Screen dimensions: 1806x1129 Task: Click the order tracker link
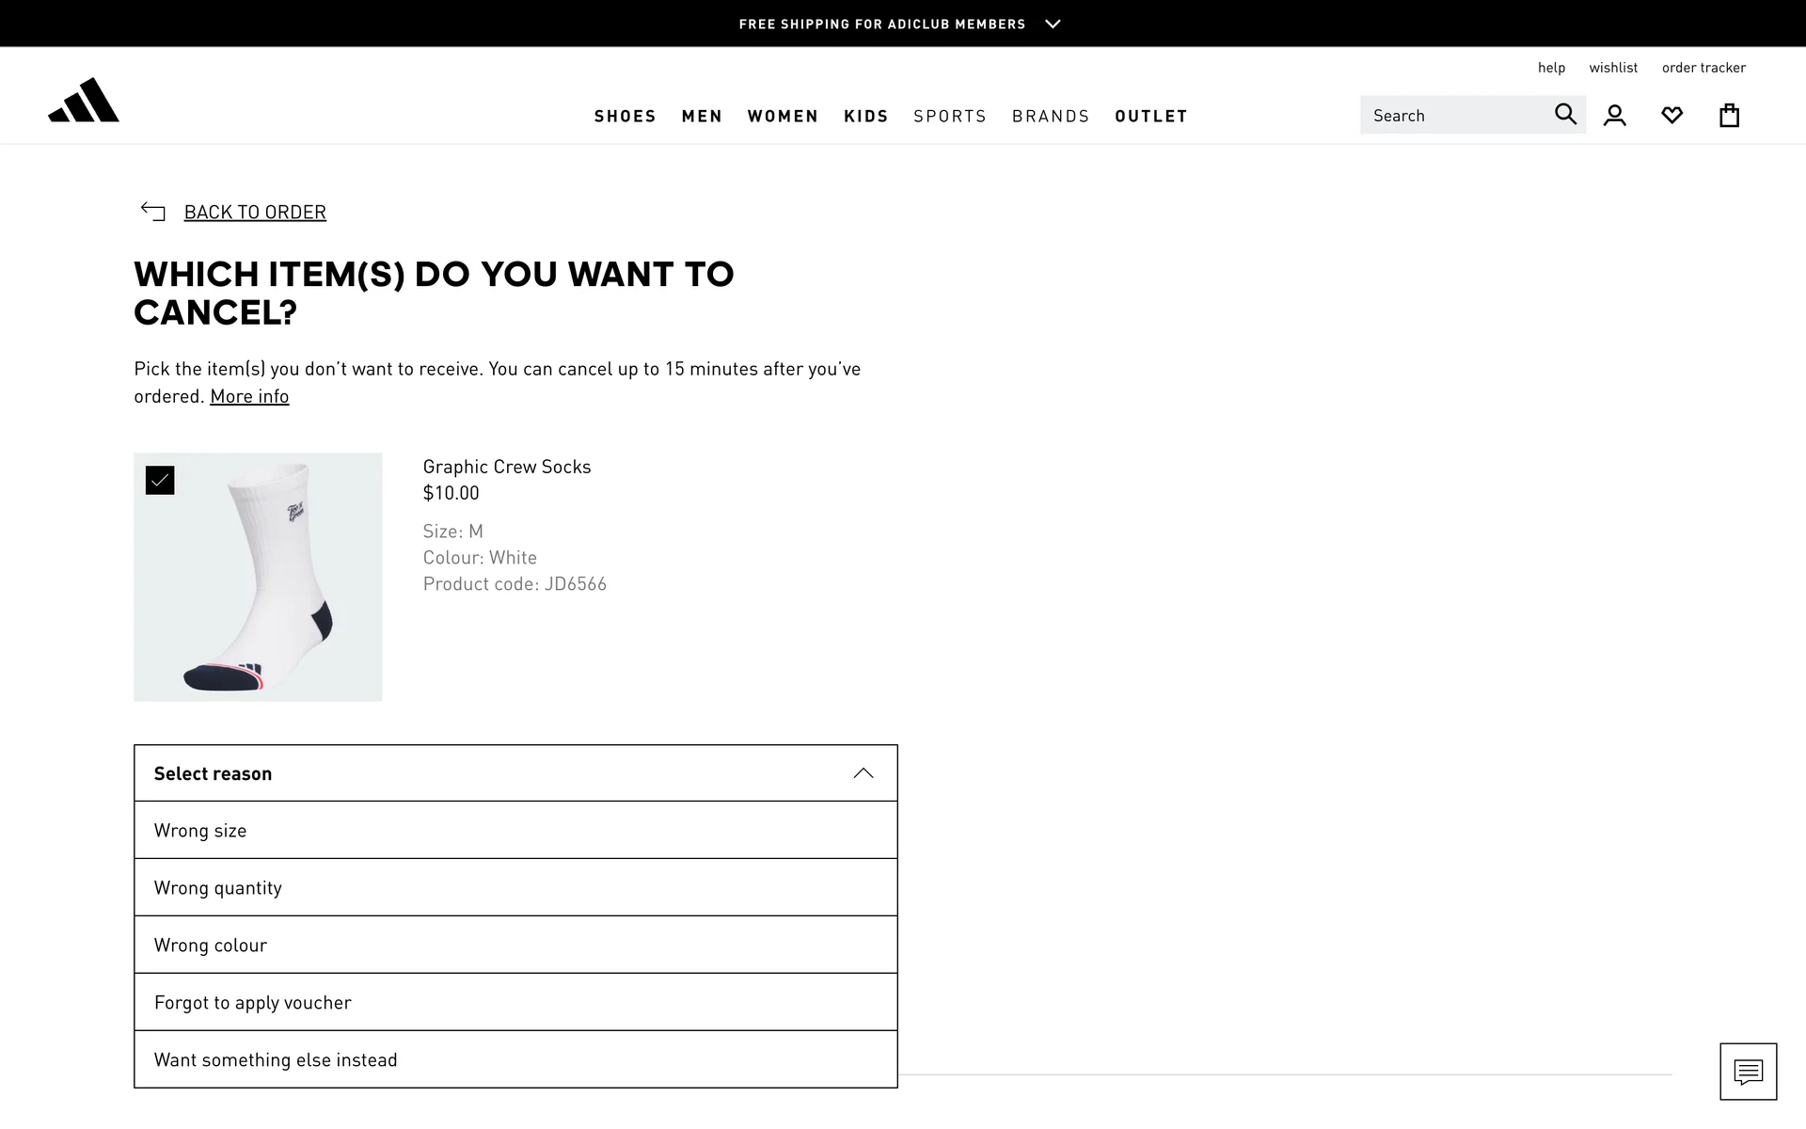coord(1703,67)
